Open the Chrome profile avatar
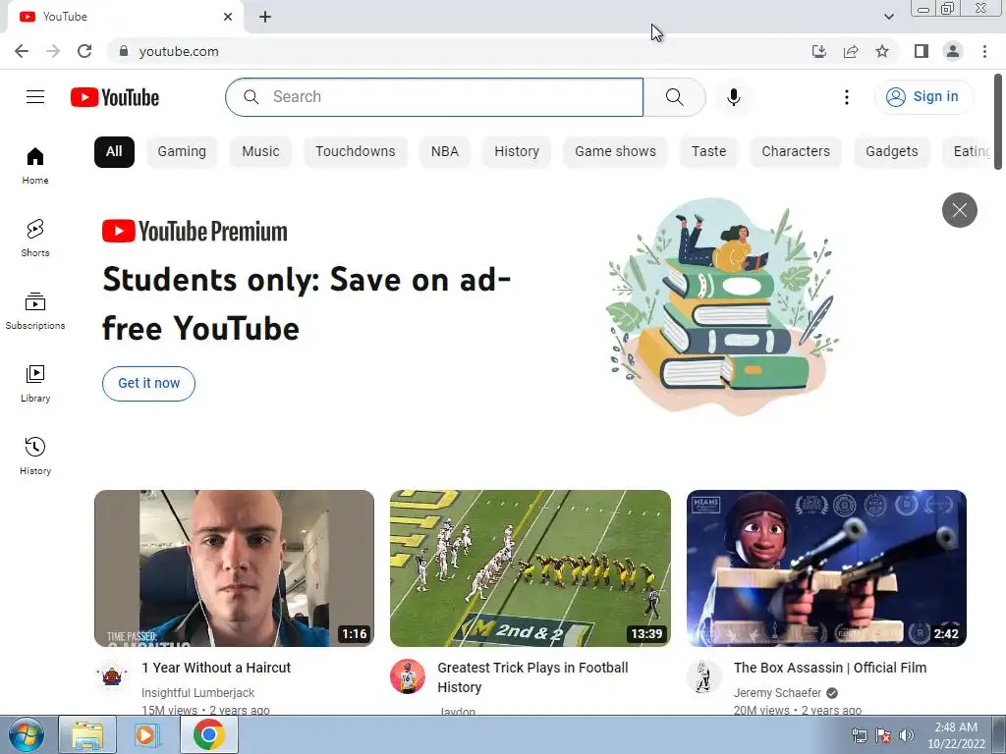This screenshot has width=1006, height=754. pyautogui.click(x=953, y=51)
